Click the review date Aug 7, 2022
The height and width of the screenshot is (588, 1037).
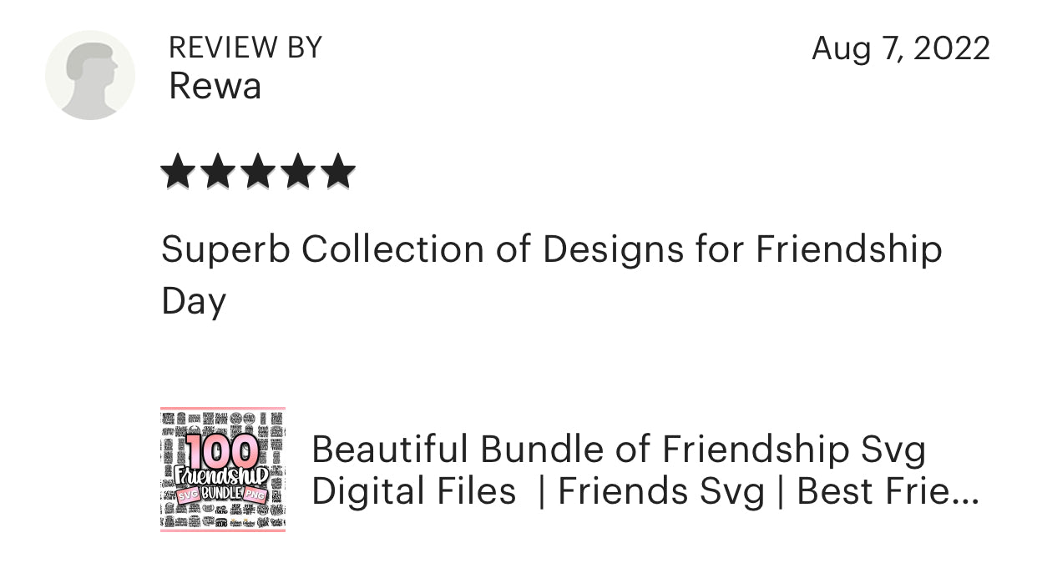[900, 48]
